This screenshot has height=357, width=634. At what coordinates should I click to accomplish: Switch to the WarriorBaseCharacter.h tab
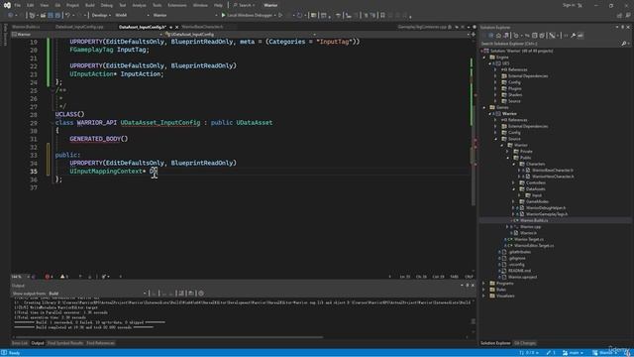pos(202,27)
